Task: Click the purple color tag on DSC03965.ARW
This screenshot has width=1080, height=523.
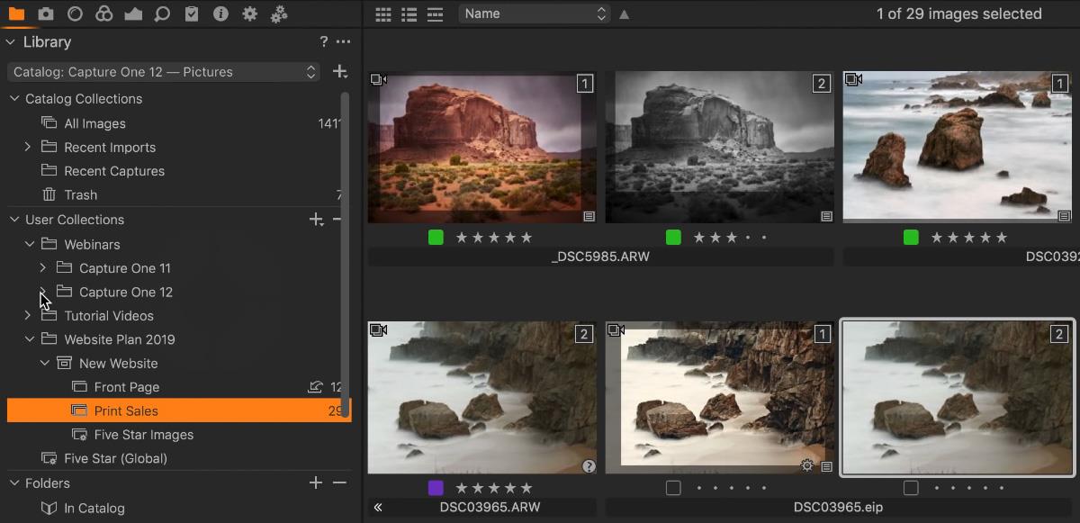Action: [x=436, y=488]
